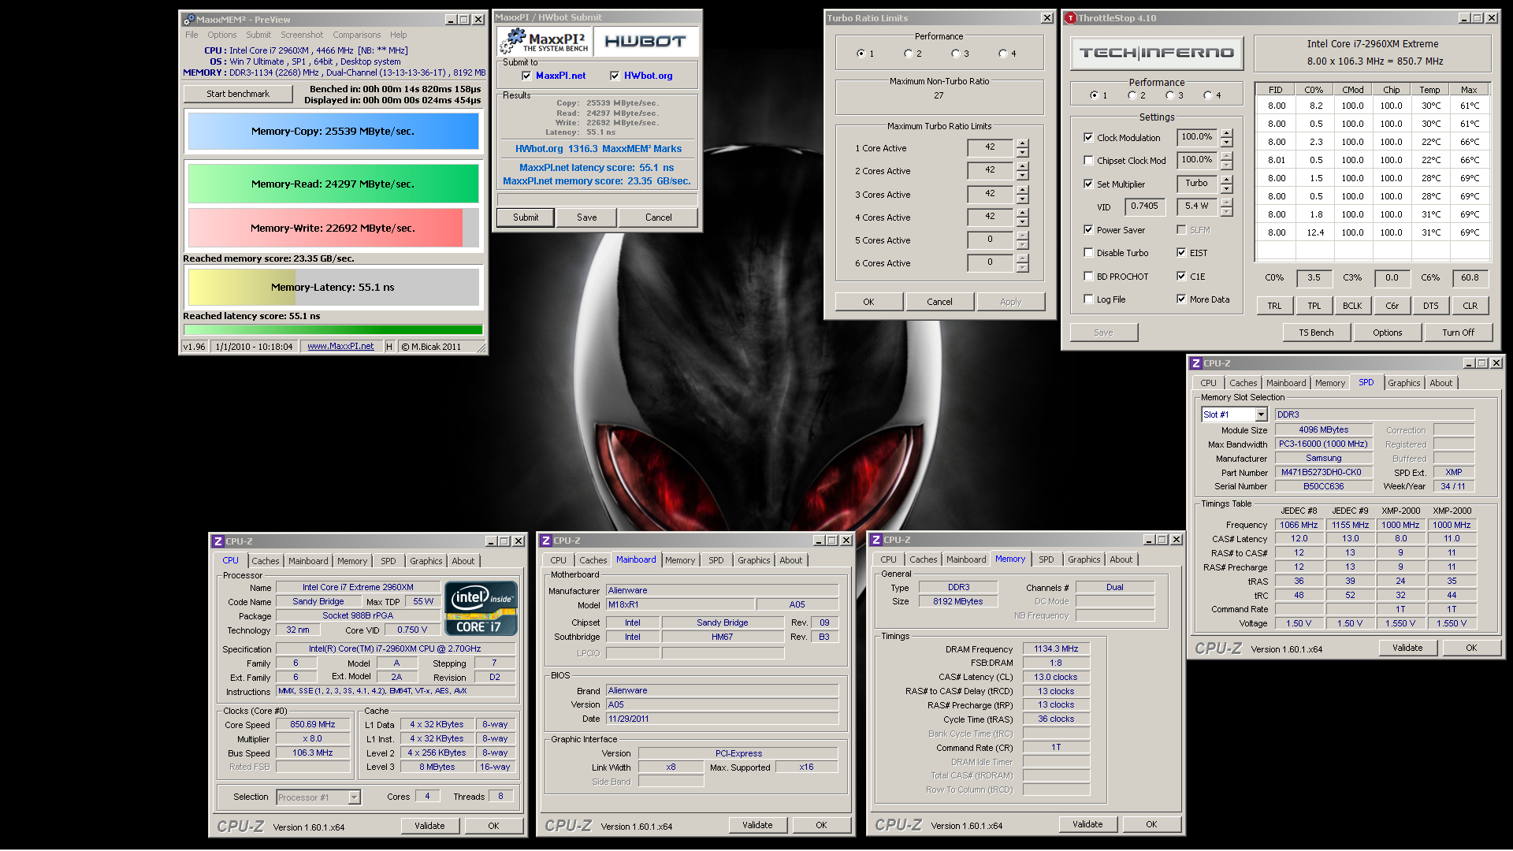Click the BCLK button in ThrottleStop
1513x851 pixels.
(1352, 306)
